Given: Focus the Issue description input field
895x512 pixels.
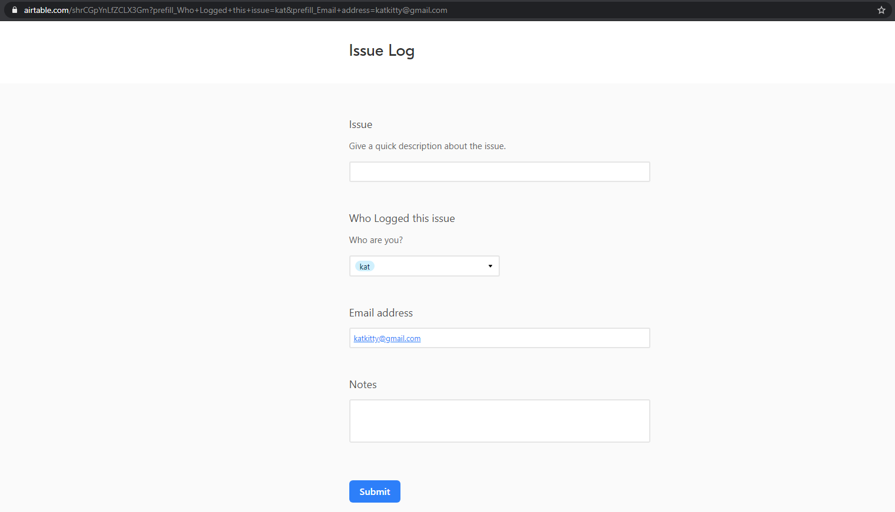Looking at the screenshot, I should tap(499, 172).
